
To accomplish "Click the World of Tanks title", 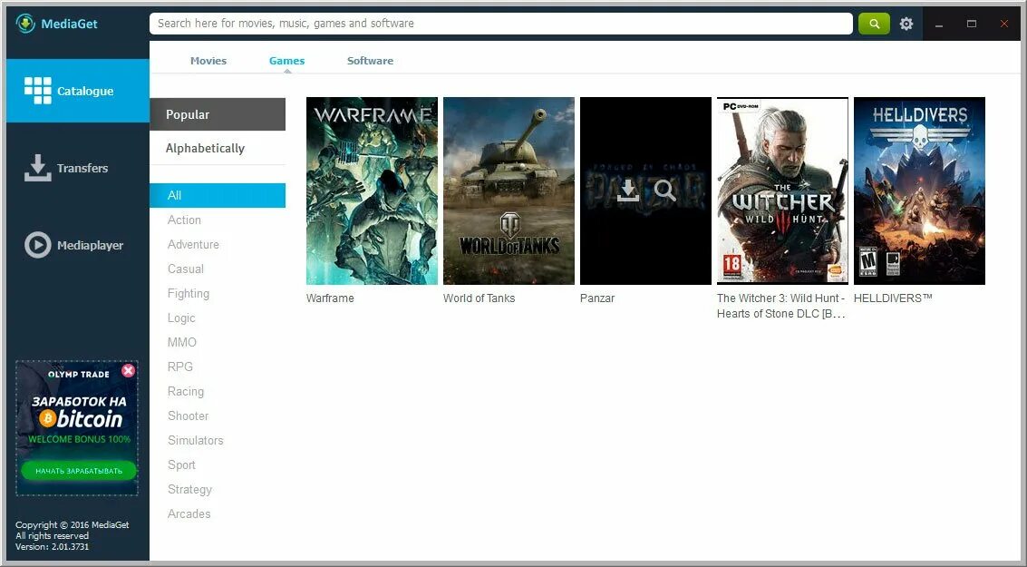I will (x=479, y=298).
